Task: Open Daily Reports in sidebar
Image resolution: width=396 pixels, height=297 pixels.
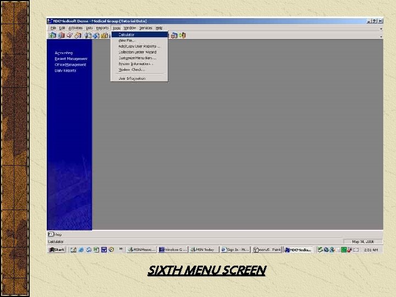Action: click(65, 70)
